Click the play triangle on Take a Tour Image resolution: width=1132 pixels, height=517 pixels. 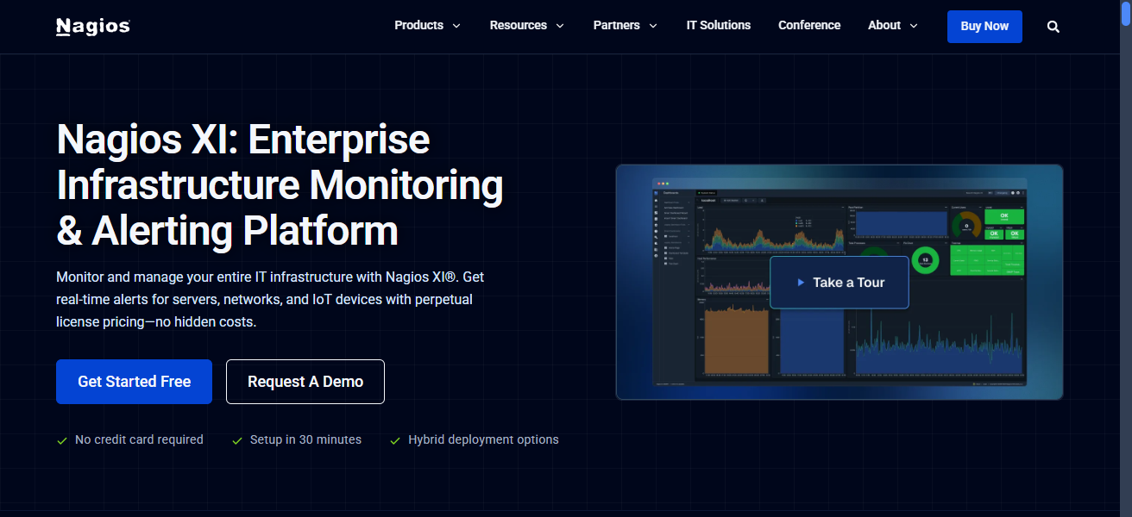801,283
